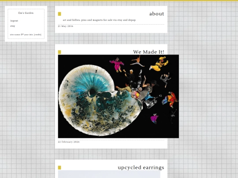Click the yellow square beside 'about'

(59, 14)
